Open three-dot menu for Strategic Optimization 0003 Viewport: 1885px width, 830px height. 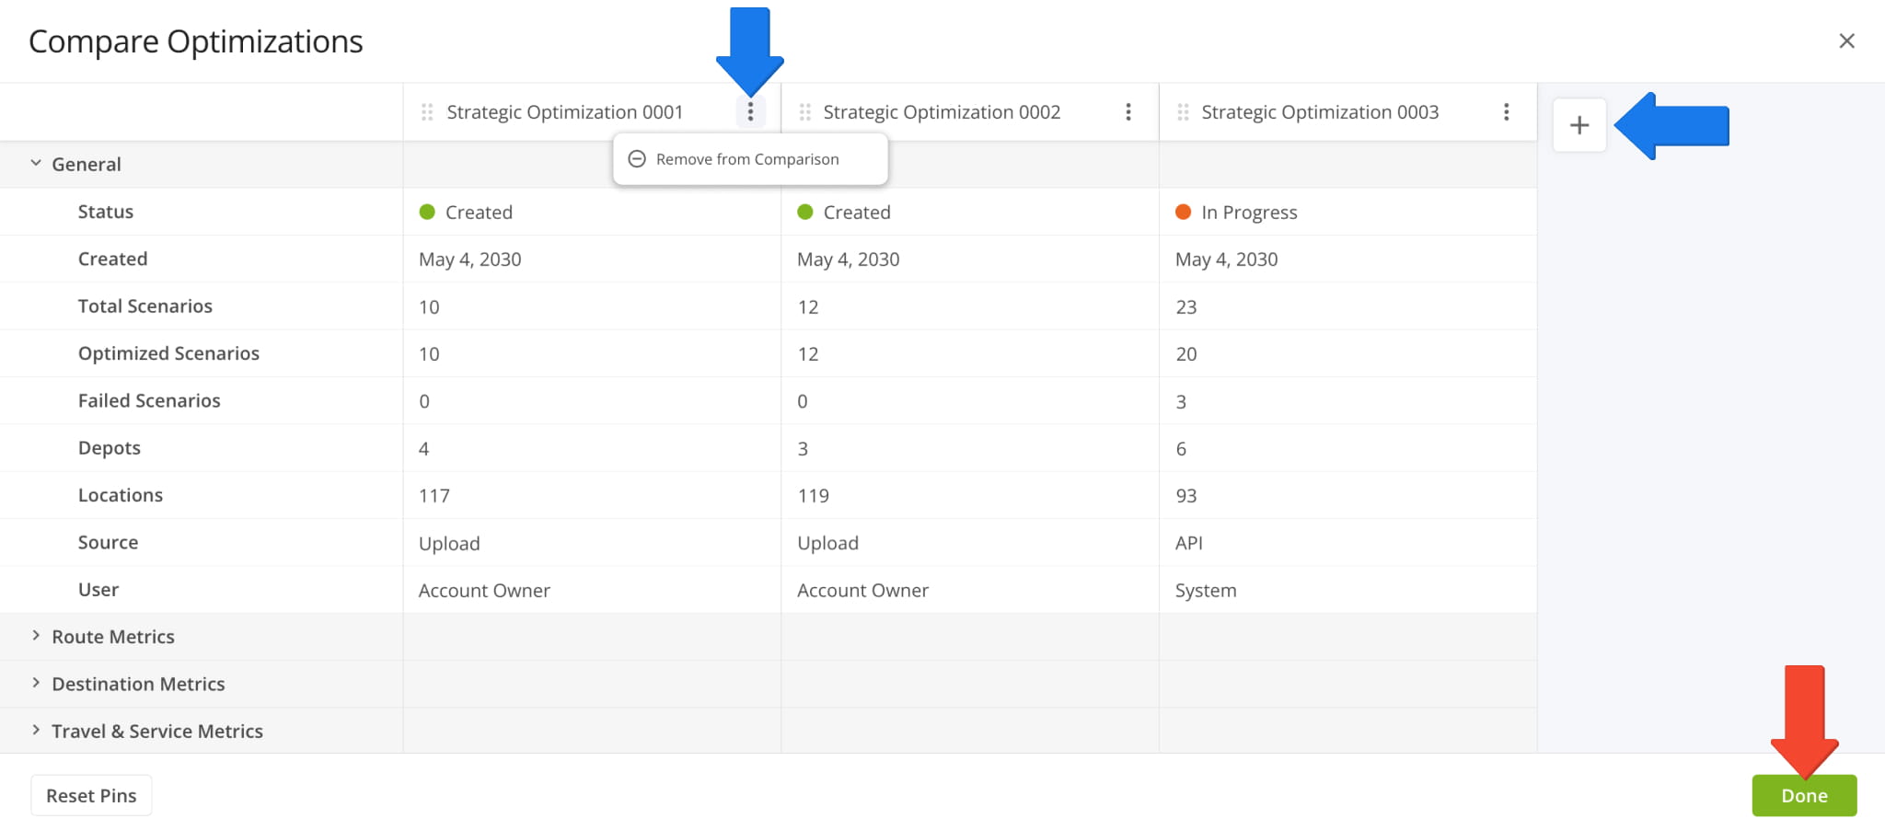pos(1506,112)
